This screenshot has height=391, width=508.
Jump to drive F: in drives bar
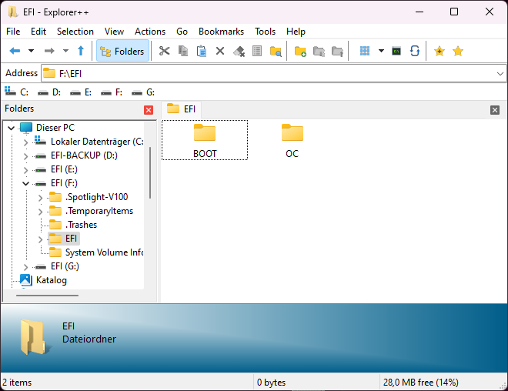pos(112,92)
